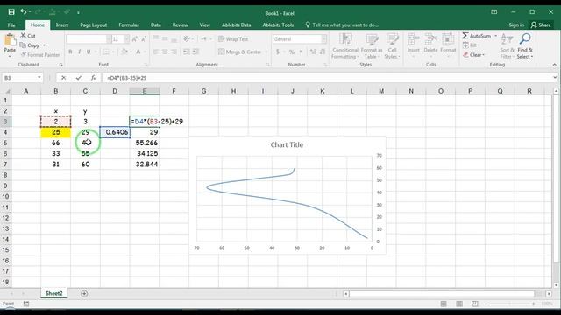Toggle Italic formatting

(x=80, y=52)
